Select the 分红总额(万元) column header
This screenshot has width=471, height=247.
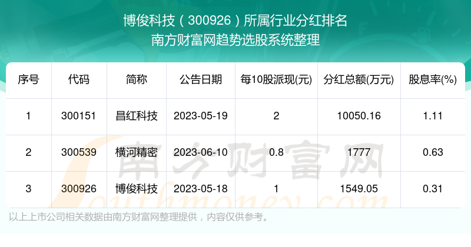(359, 80)
